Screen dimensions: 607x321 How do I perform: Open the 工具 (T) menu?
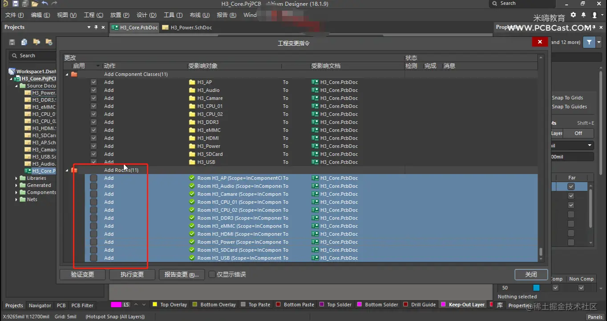click(x=173, y=15)
